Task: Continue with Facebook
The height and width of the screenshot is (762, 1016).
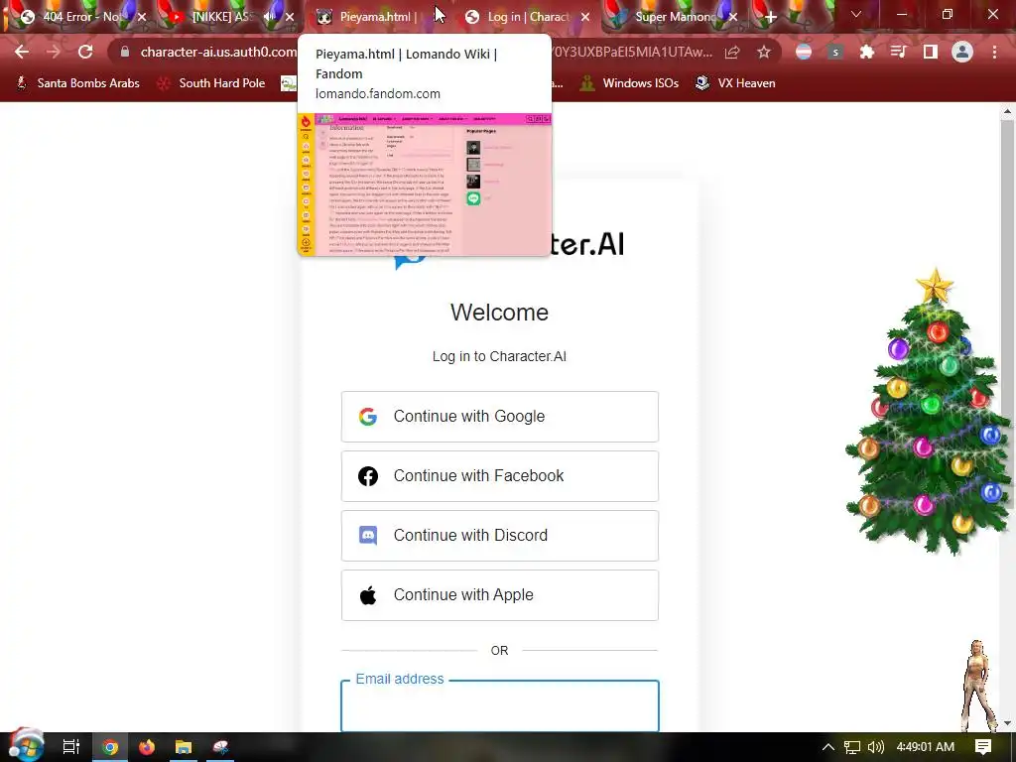Action: pos(500,476)
